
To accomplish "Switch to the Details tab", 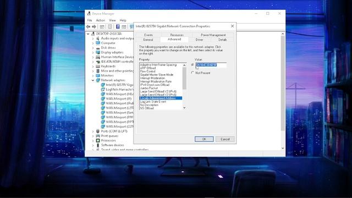I will pos(222,40).
